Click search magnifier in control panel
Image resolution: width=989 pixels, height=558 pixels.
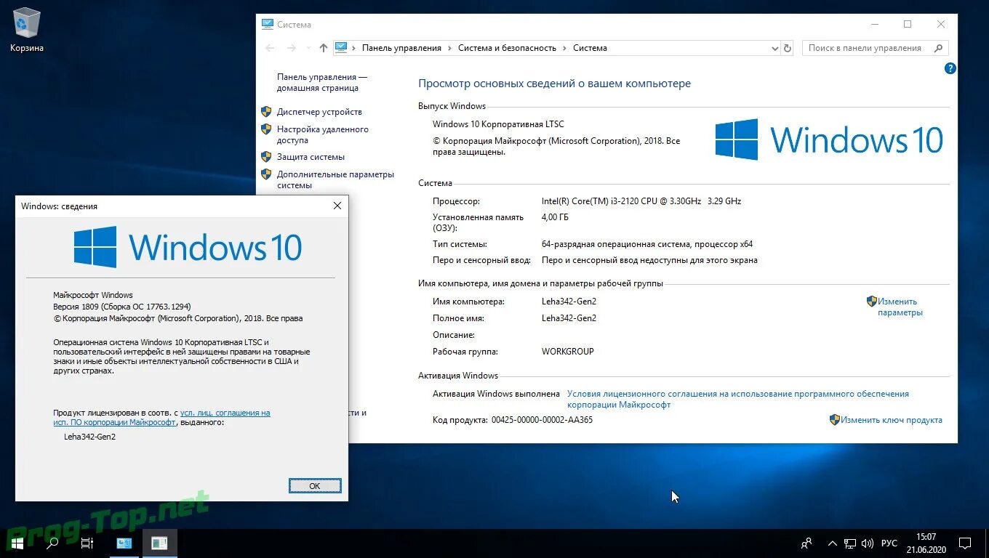point(939,48)
